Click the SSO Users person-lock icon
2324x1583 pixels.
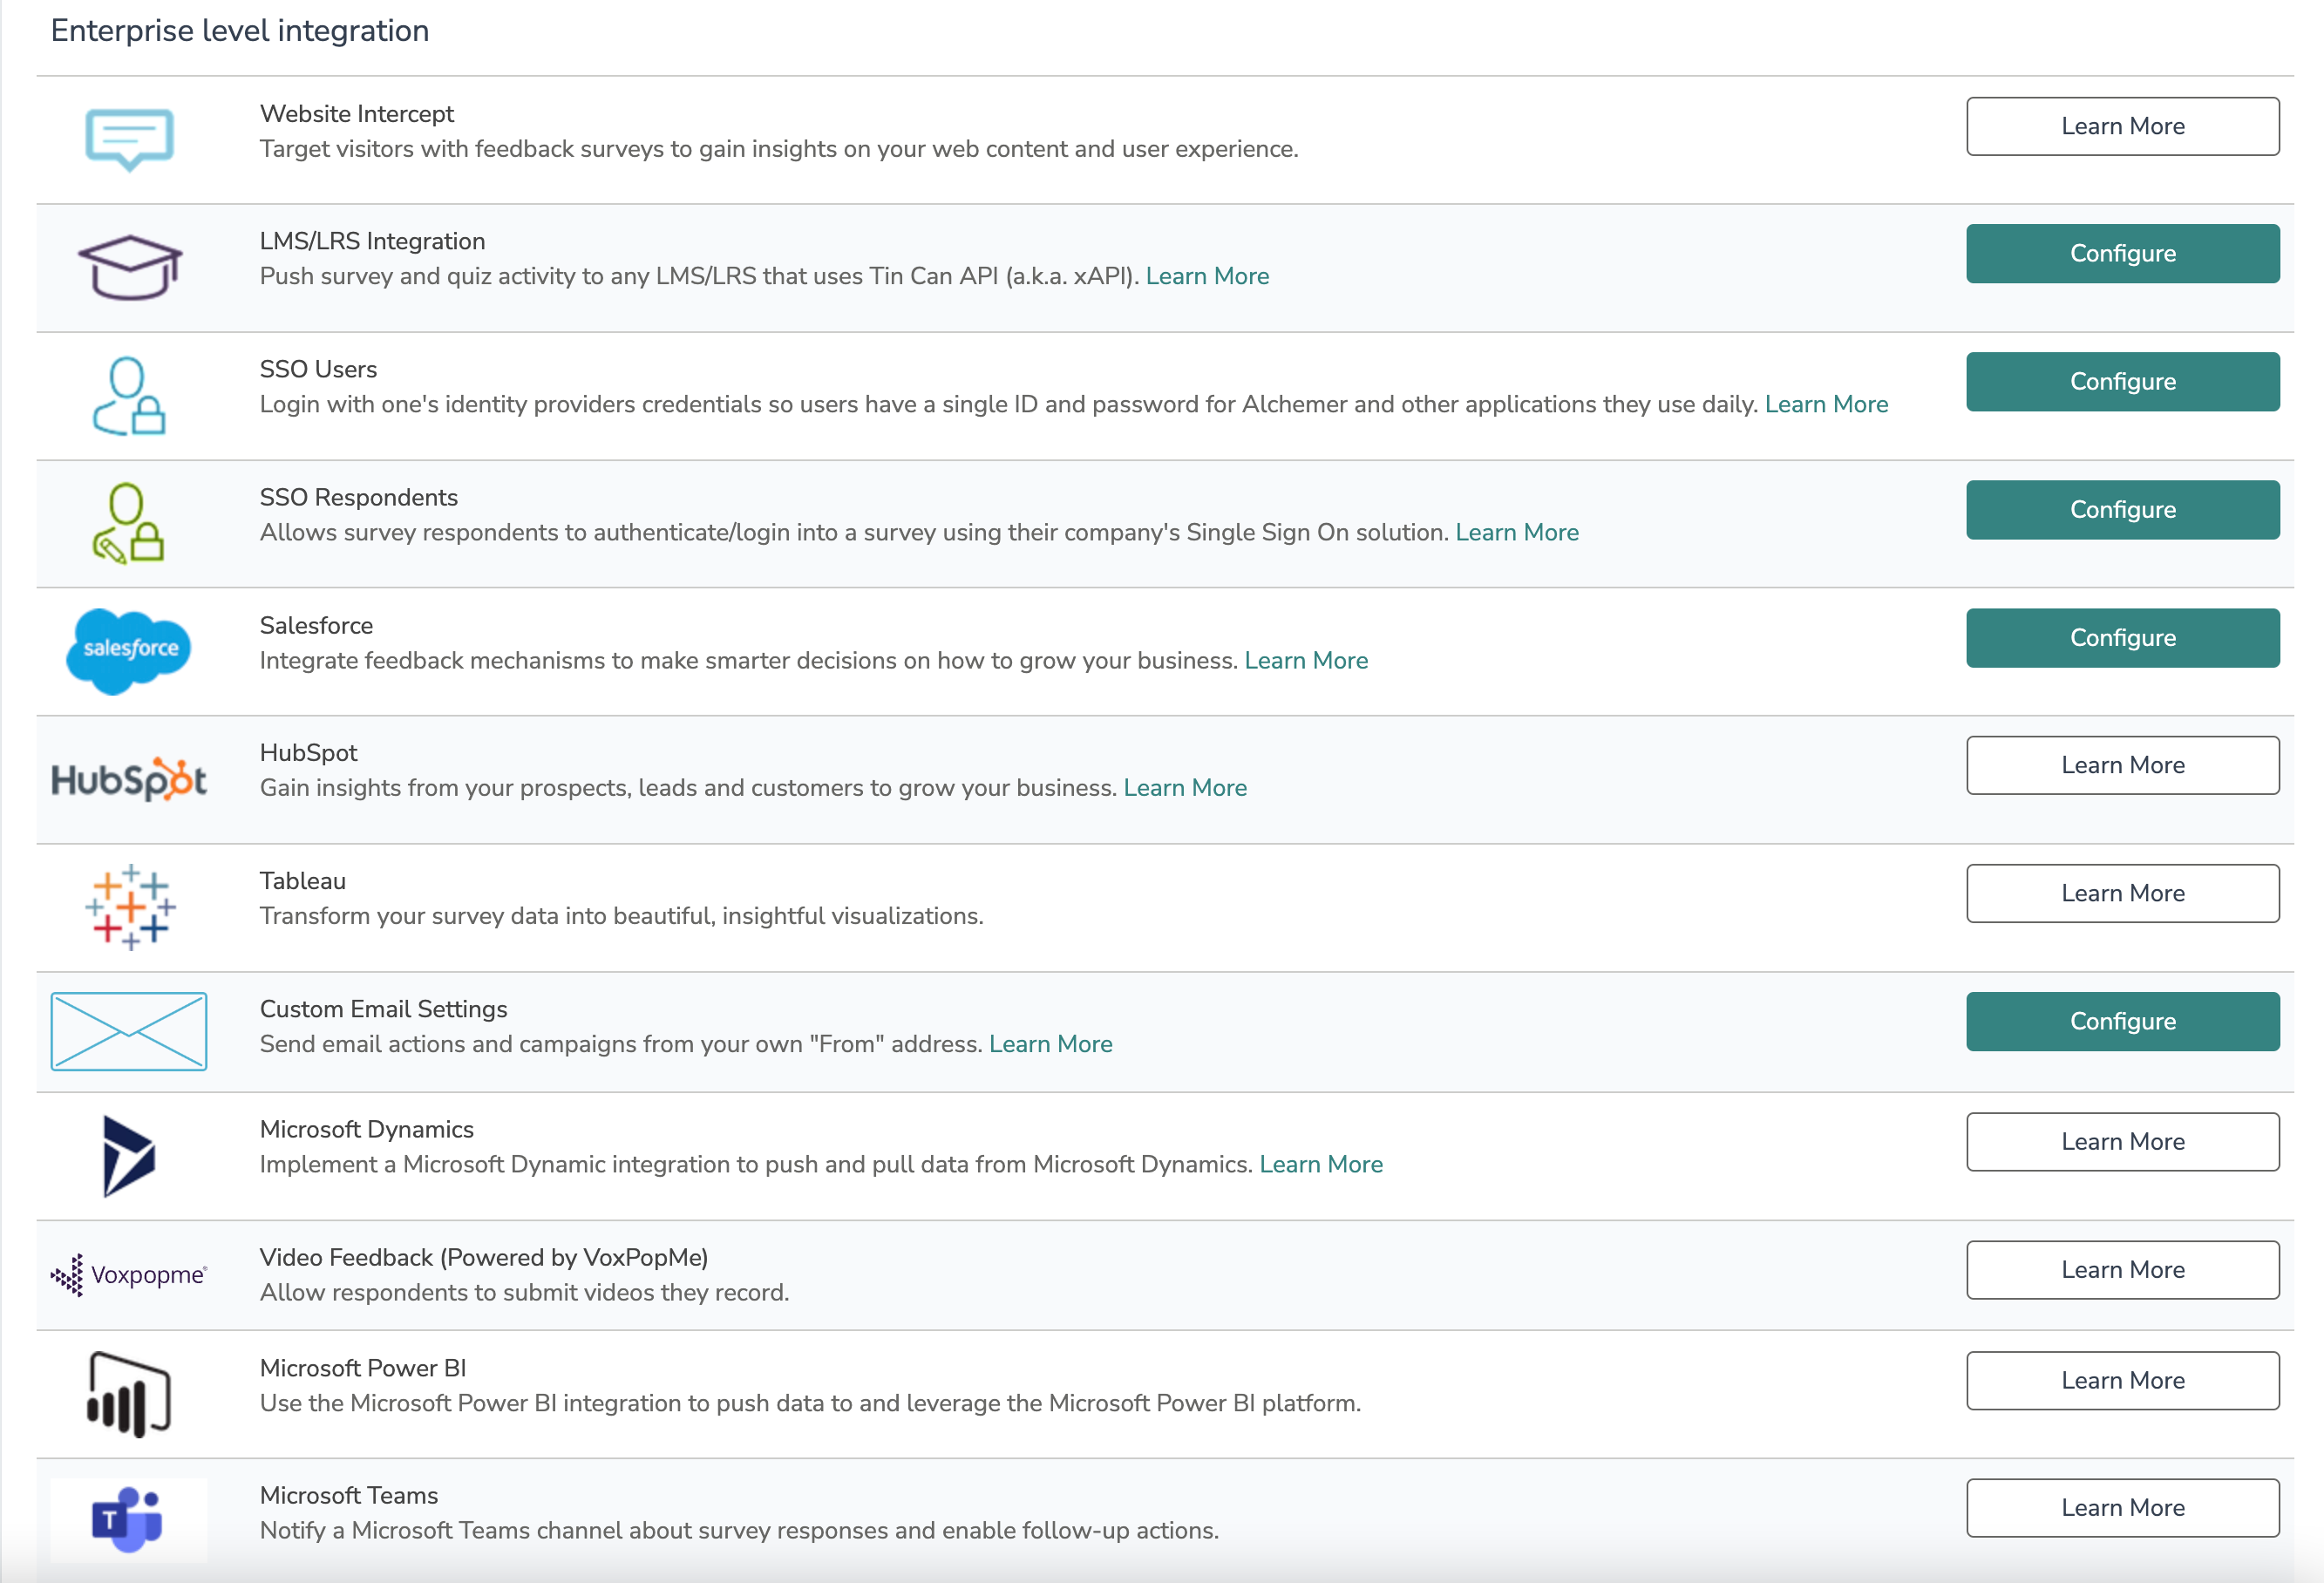tap(129, 396)
